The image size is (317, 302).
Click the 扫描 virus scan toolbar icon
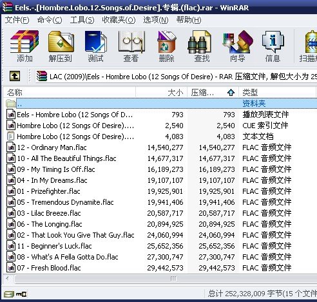tap(311, 42)
